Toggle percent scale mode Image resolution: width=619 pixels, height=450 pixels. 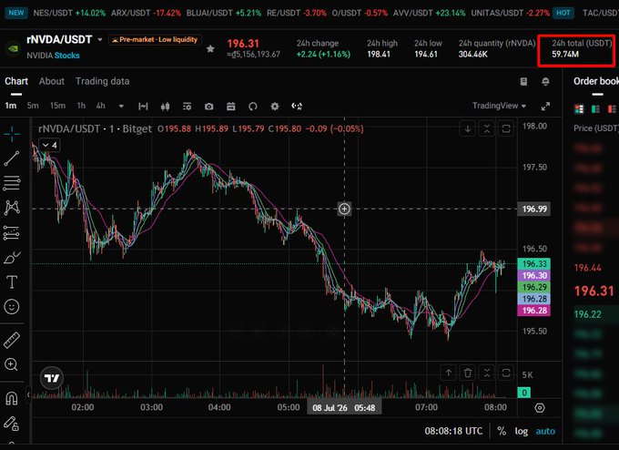click(502, 431)
